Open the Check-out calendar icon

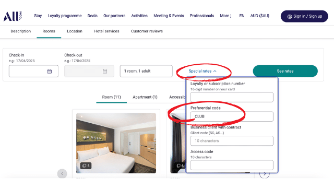105,71
